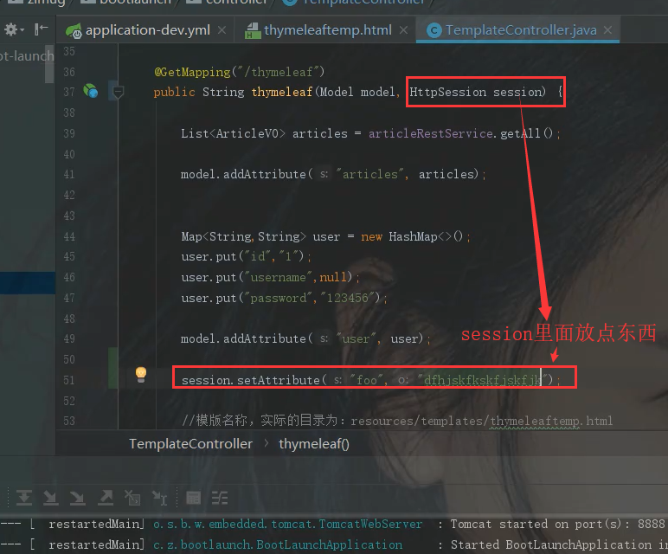Image resolution: width=668 pixels, height=554 pixels.
Task: Click the null value on line 46
Action: click(x=333, y=277)
